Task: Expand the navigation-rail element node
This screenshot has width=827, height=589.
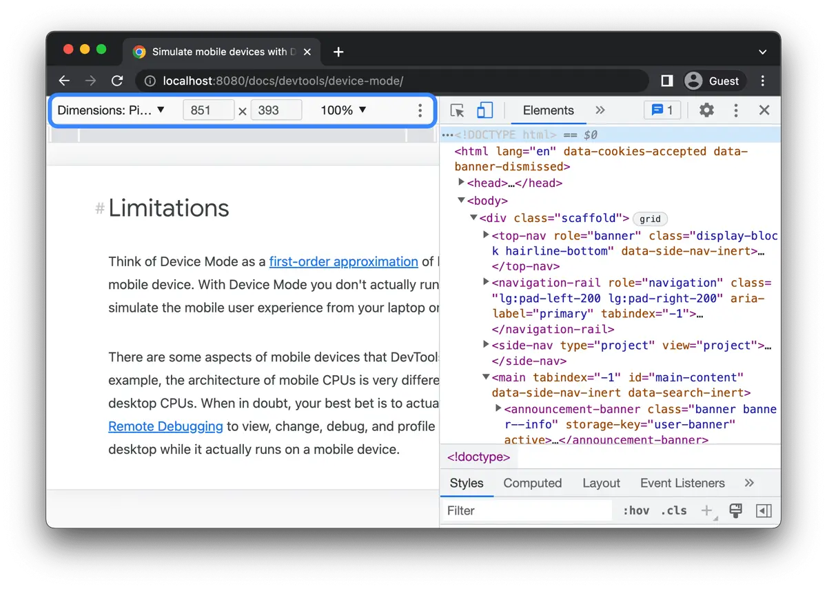Action: coord(487,282)
